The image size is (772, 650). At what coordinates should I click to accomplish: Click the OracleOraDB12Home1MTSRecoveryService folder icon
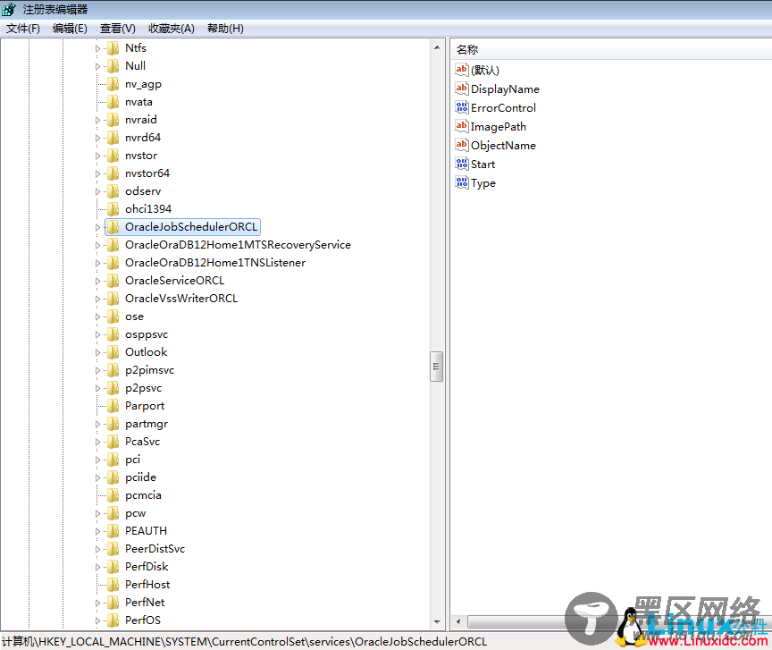[113, 245]
